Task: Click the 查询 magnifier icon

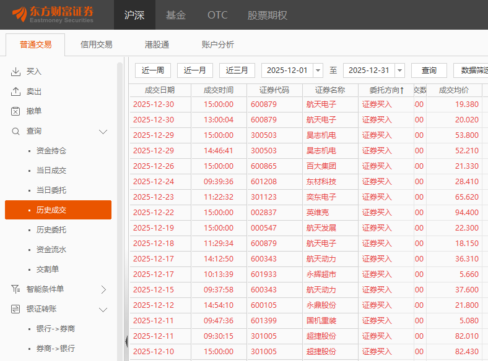Action: (x=15, y=131)
